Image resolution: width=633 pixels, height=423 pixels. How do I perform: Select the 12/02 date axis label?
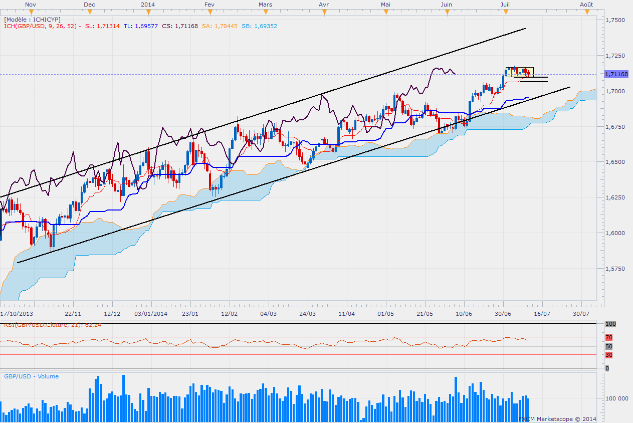[x=230, y=314]
